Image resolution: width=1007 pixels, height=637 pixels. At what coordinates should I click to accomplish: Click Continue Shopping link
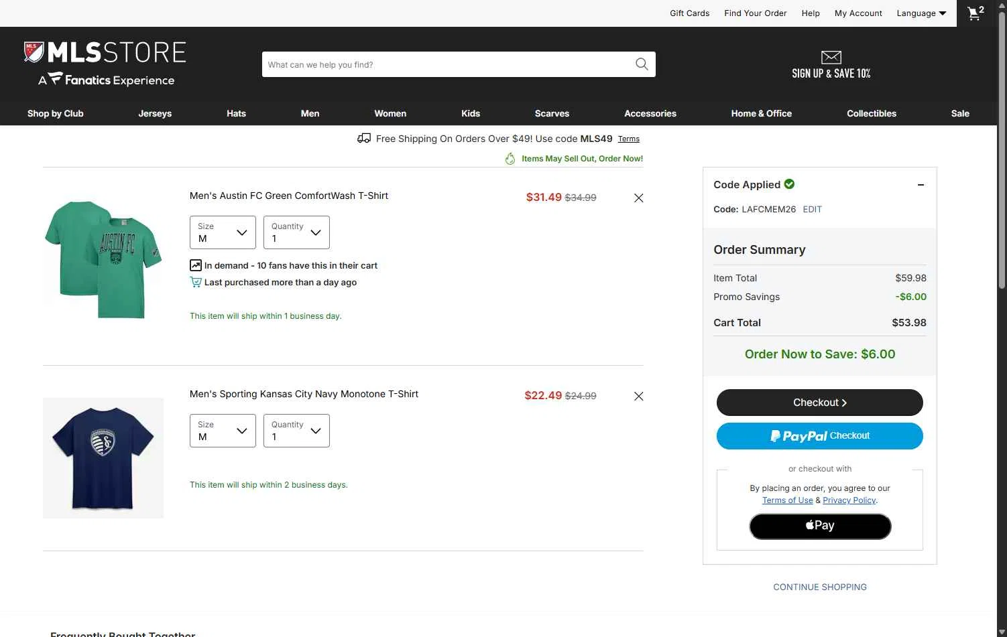coord(820,587)
